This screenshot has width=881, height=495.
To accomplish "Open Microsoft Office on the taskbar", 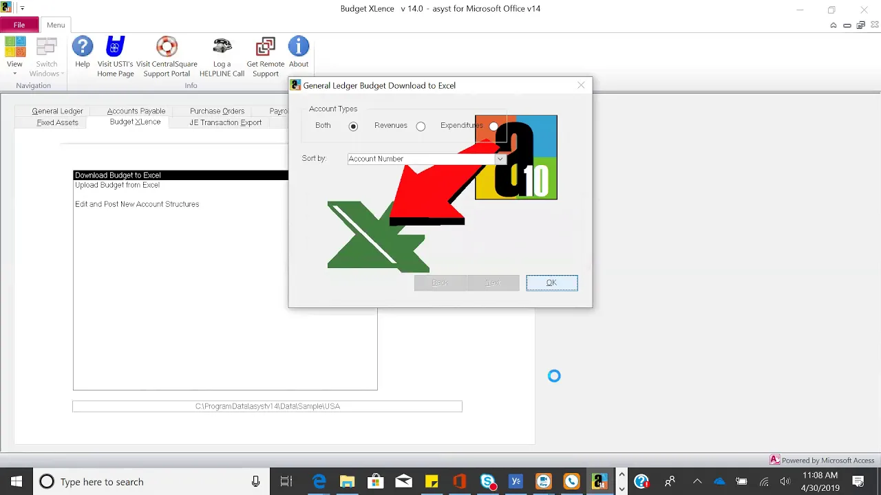I will (460, 481).
